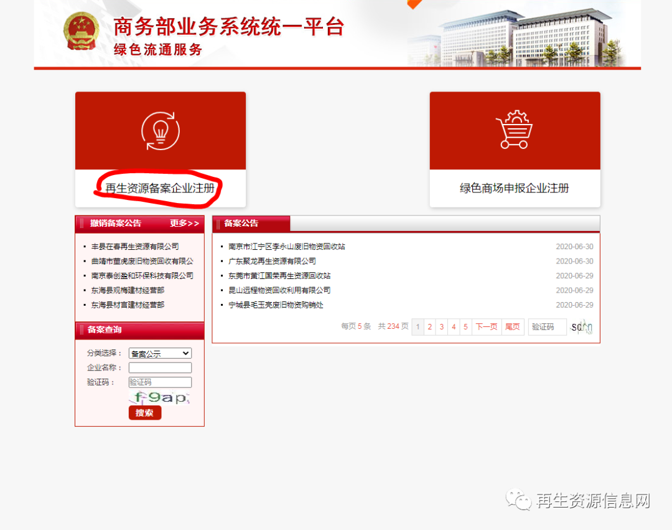
Task: Open the 分类选择 dropdown showing 备案公示
Action: click(x=160, y=353)
